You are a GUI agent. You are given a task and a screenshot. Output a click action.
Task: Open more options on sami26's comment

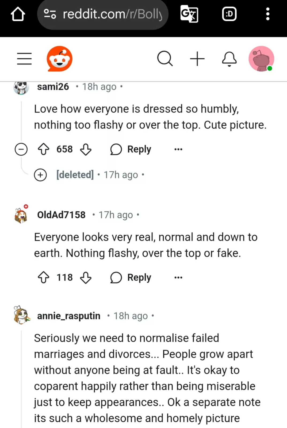[x=178, y=149]
